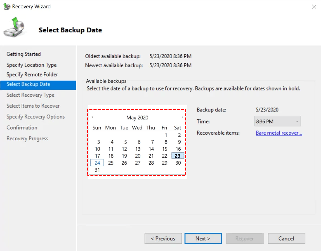Choose May 1 in the calendar
321x251 pixels.
[166, 135]
